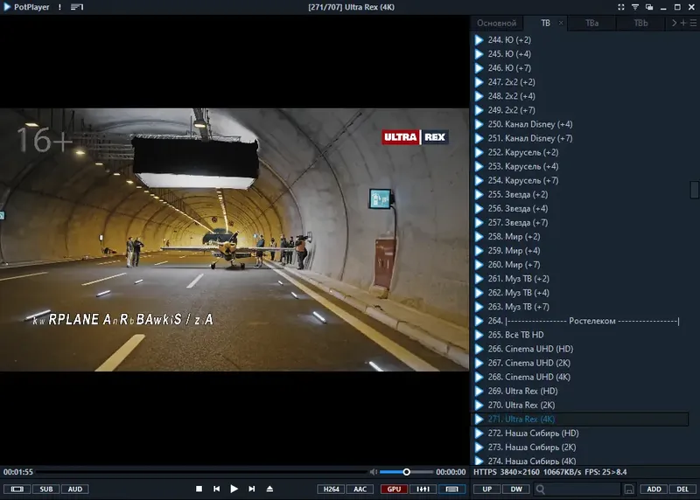Click the playlist search magnifier icon

pos(540,490)
